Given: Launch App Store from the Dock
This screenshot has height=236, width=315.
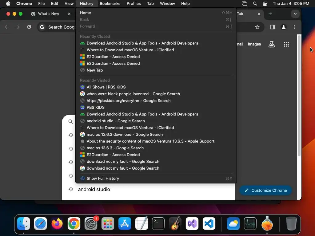Looking at the screenshot, I should 125,223.
